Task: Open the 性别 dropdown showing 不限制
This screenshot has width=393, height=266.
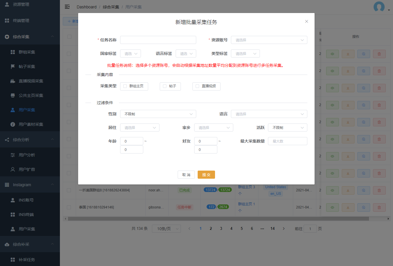Action: 158,114
